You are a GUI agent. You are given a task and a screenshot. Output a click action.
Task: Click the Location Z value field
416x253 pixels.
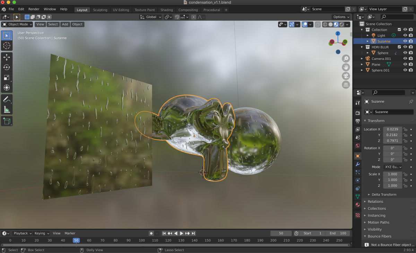[392, 141]
